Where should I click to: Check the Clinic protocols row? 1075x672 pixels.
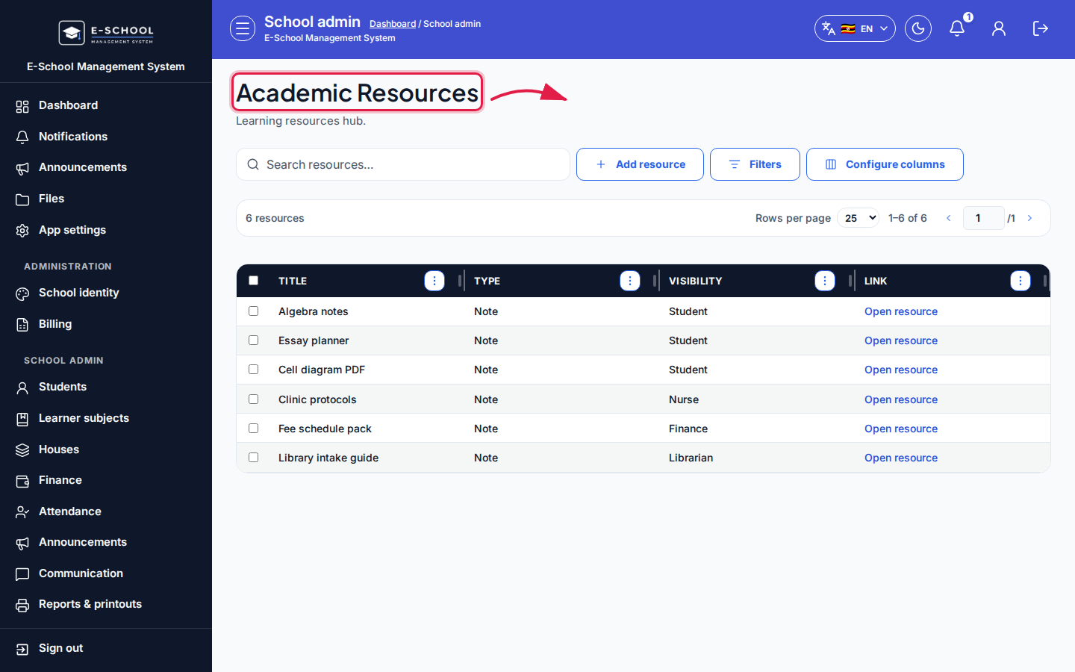254,399
